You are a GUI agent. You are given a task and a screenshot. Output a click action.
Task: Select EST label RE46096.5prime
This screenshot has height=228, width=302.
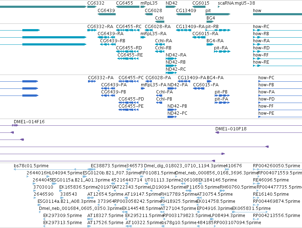click(271, 180)
